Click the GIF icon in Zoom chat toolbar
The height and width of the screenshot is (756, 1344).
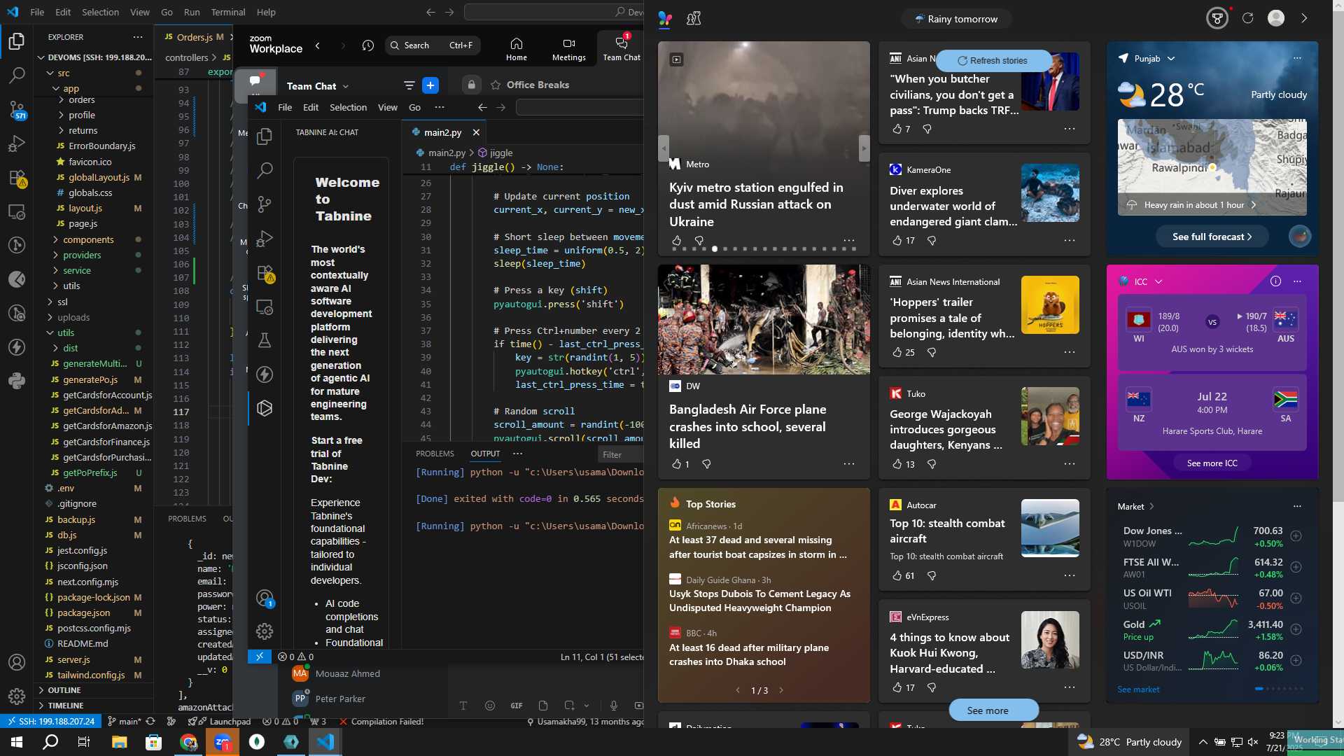pyautogui.click(x=517, y=706)
